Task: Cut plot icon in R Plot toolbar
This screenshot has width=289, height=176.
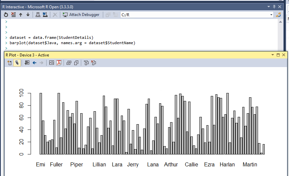Action: (x=69, y=63)
